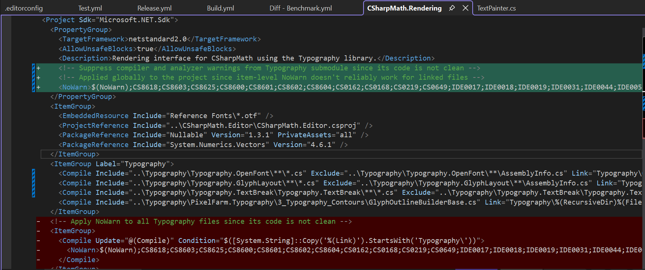Click the removed Compile Update="@(Compile)" line
The height and width of the screenshot is (270, 645).
(x=271, y=241)
